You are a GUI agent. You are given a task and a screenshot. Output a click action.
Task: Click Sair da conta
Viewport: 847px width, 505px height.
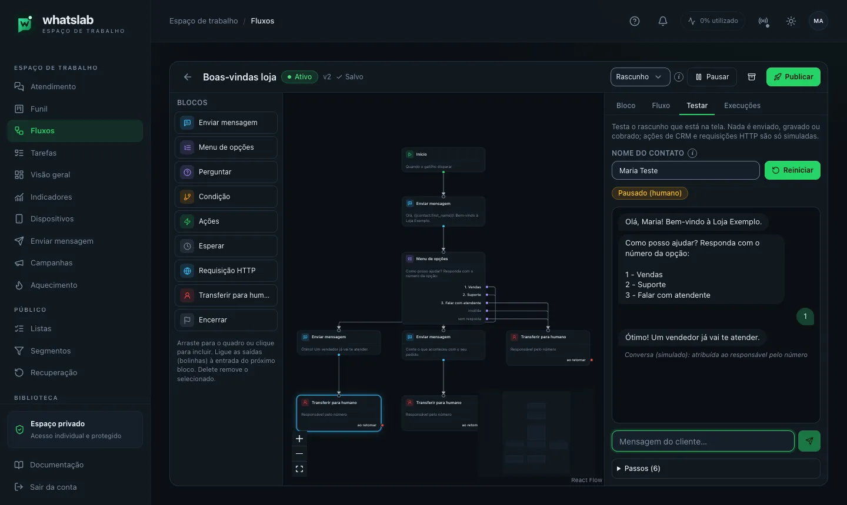coord(75,487)
